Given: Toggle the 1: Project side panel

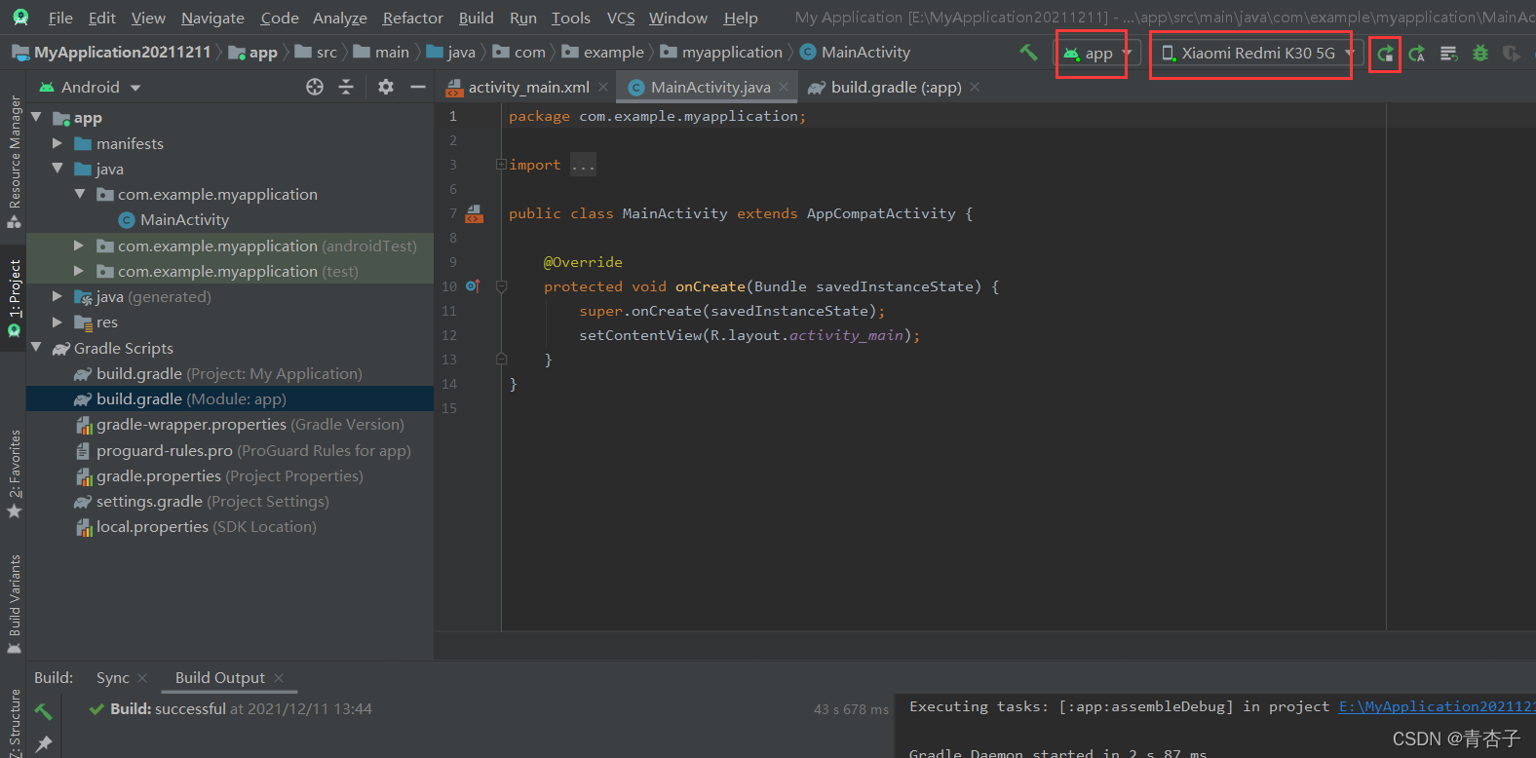Looking at the screenshot, I should tap(14, 299).
